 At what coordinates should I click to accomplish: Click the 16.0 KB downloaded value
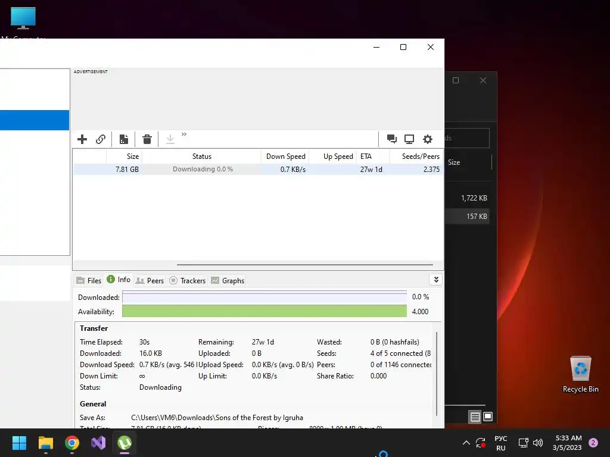[x=151, y=353]
